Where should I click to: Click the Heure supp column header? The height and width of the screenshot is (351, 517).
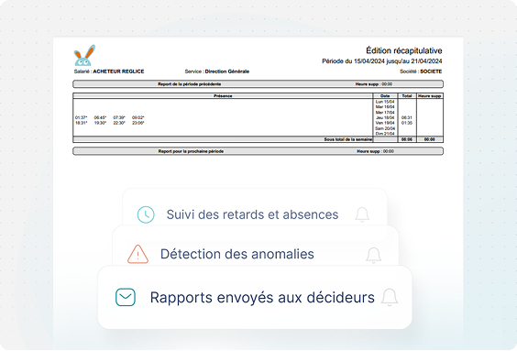430,96
